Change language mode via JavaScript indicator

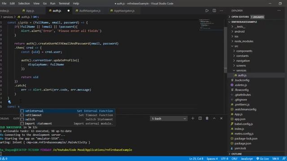[247, 159]
